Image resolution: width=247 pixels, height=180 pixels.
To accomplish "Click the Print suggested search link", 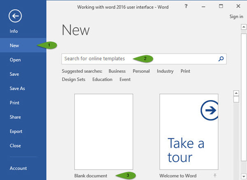I will point(185,71).
